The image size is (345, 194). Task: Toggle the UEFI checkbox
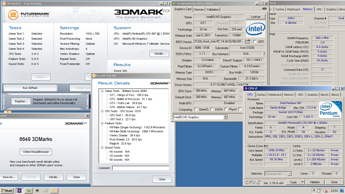coord(255,41)
